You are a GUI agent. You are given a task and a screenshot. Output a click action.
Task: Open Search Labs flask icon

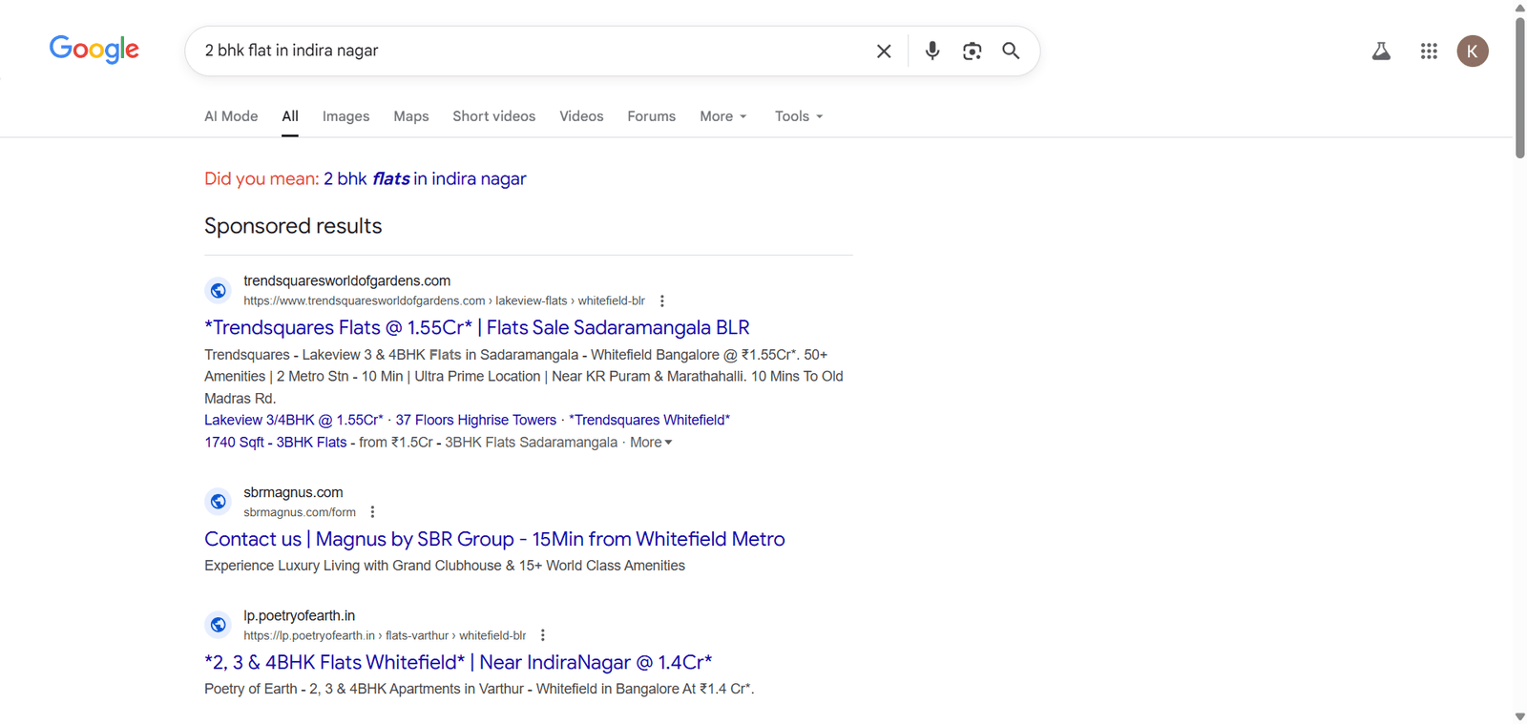coord(1381,52)
